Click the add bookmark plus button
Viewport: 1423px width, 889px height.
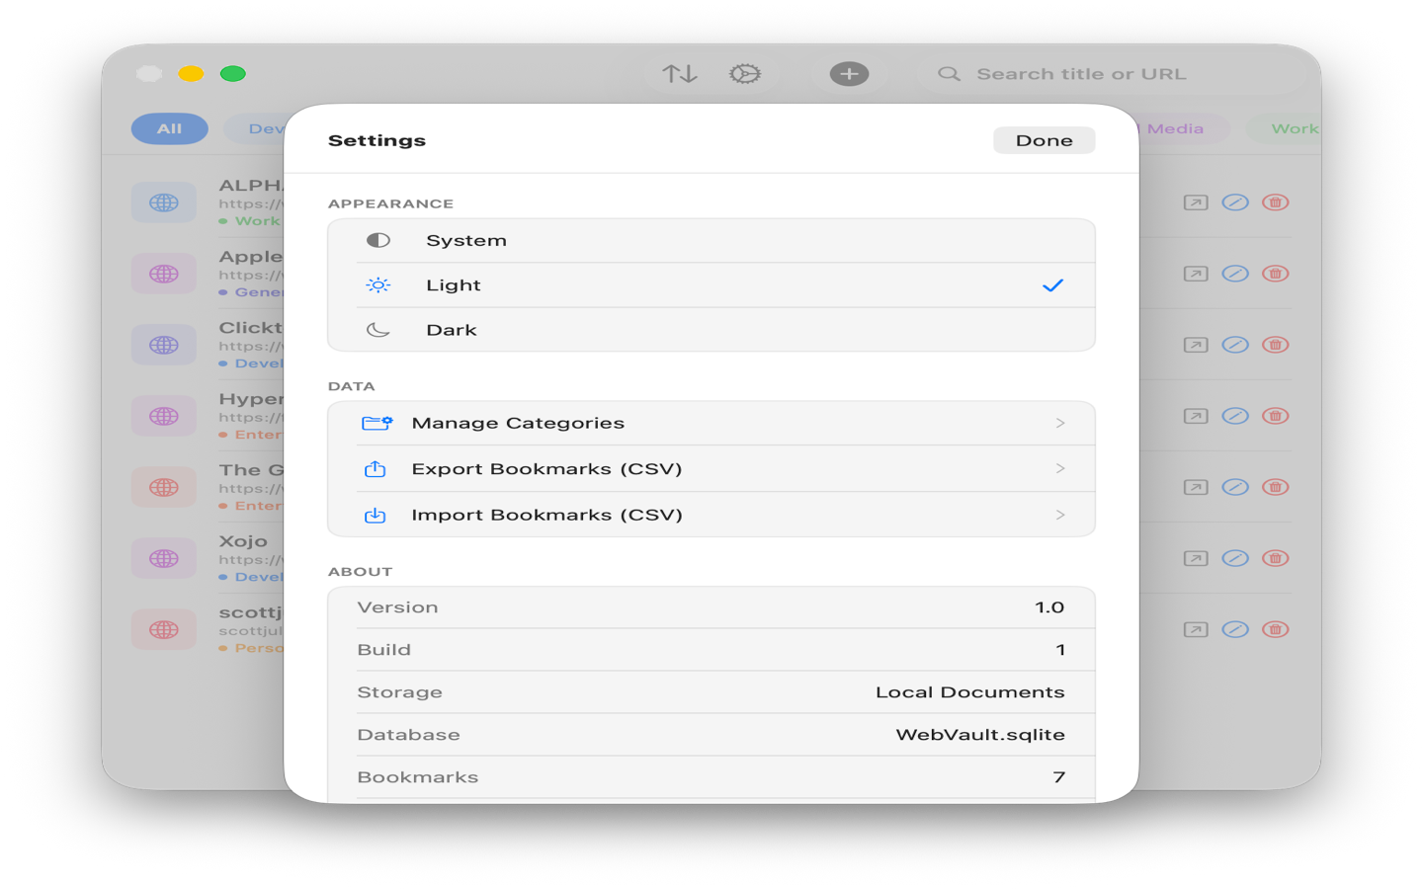849,74
